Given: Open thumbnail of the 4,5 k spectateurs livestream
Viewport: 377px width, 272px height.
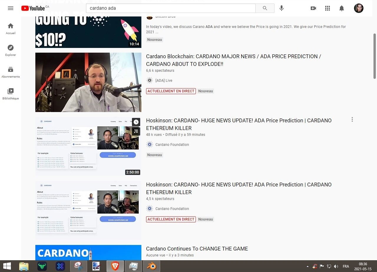Looking at the screenshot, I should [x=88, y=211].
